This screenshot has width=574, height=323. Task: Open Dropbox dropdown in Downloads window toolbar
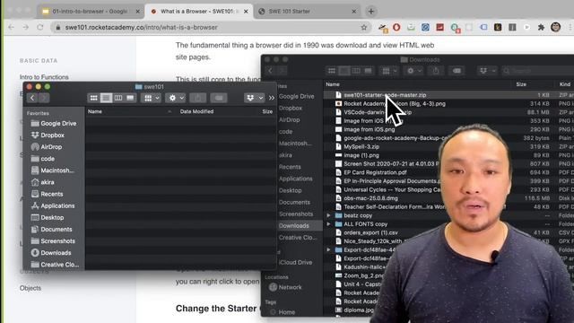pyautogui.click(x=487, y=71)
